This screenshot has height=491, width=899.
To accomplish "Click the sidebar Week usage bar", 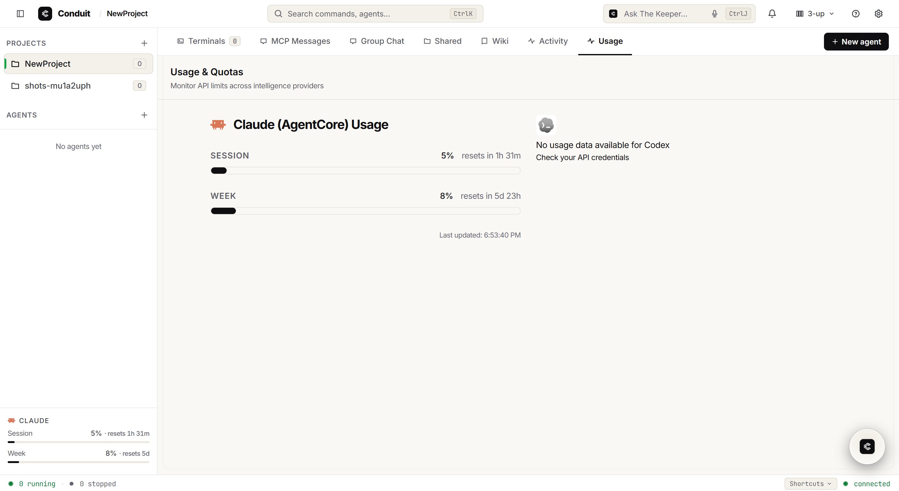I will pyautogui.click(x=79, y=462).
